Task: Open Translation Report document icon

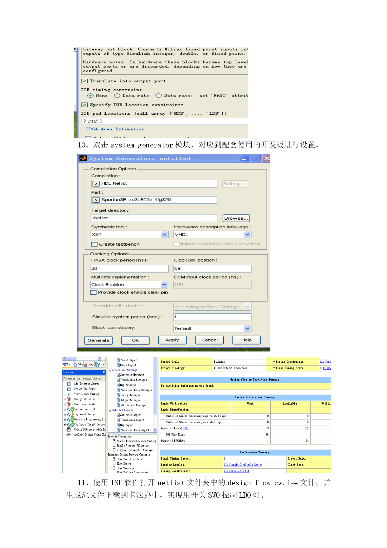Action: [x=119, y=420]
